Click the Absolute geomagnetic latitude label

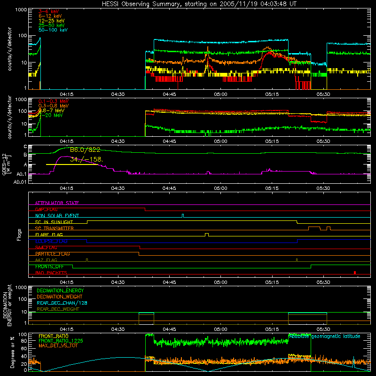[x=325, y=336]
